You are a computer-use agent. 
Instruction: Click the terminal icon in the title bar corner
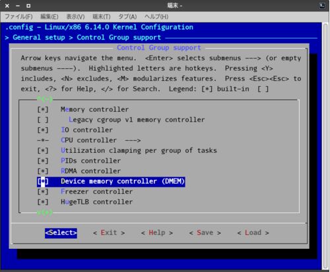tap(322, 5)
